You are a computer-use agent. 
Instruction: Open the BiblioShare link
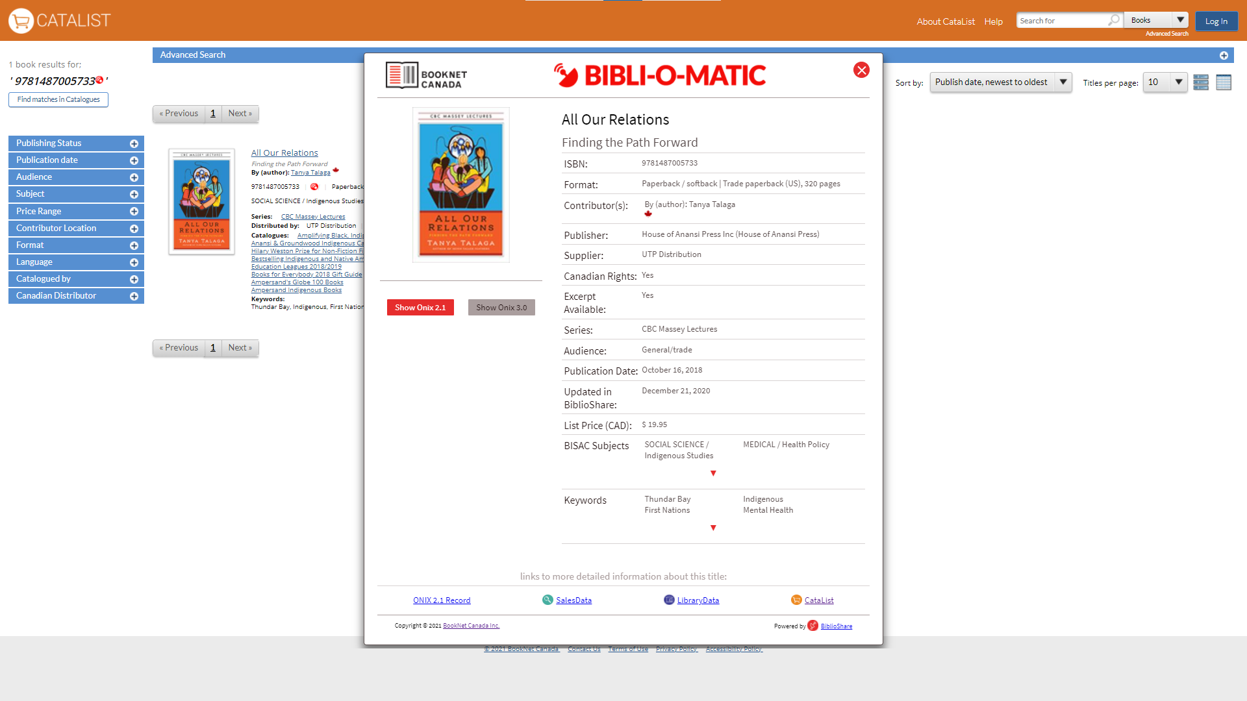tap(837, 626)
